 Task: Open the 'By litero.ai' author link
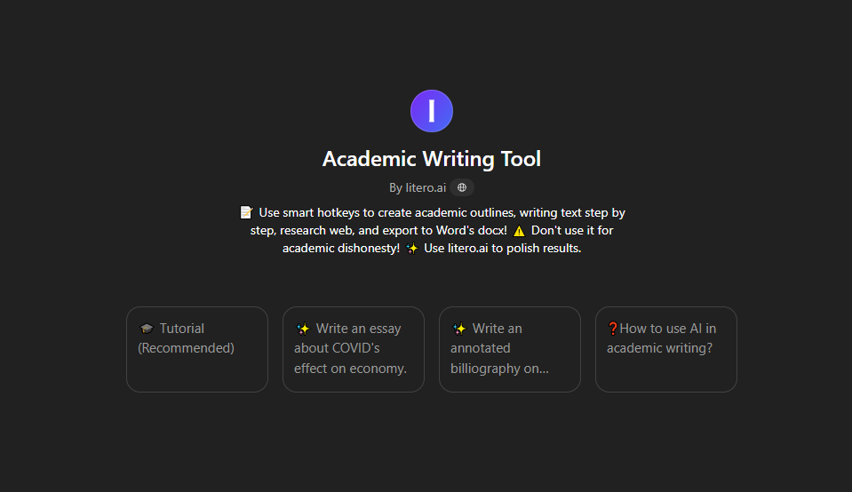418,188
